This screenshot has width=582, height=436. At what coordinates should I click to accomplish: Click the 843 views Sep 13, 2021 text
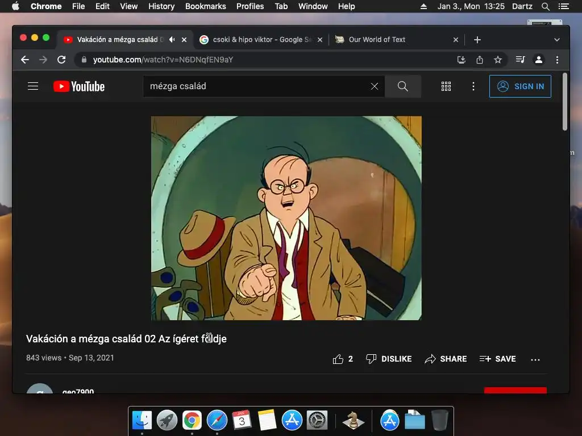(x=70, y=358)
